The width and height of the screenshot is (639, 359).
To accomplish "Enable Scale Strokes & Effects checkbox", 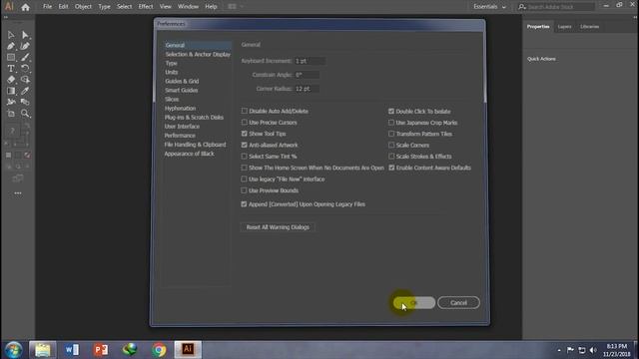I will (x=391, y=157).
